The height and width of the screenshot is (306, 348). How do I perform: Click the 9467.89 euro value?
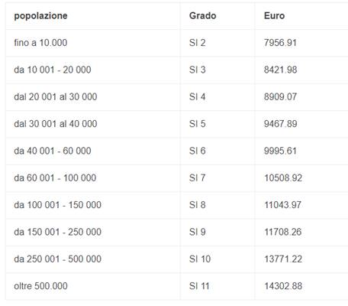(280, 124)
